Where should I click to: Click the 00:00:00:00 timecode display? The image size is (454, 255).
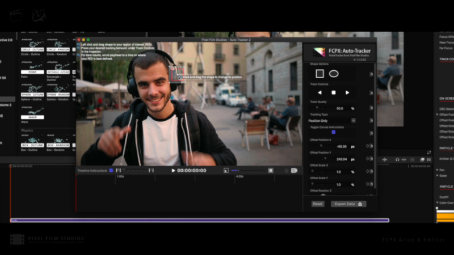[192, 171]
